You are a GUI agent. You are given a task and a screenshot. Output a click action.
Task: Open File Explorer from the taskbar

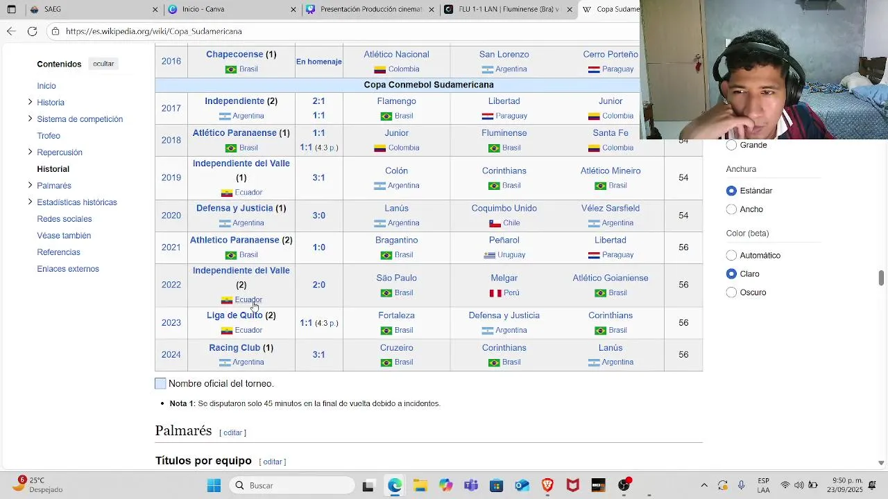[x=420, y=485]
